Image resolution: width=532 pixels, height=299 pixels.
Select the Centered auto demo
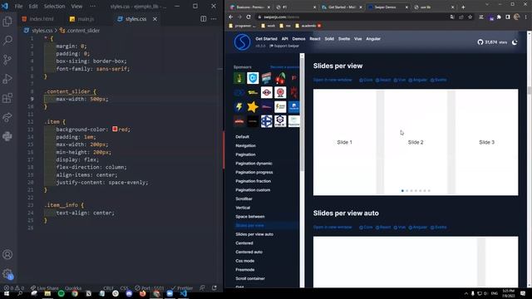[x=249, y=252]
